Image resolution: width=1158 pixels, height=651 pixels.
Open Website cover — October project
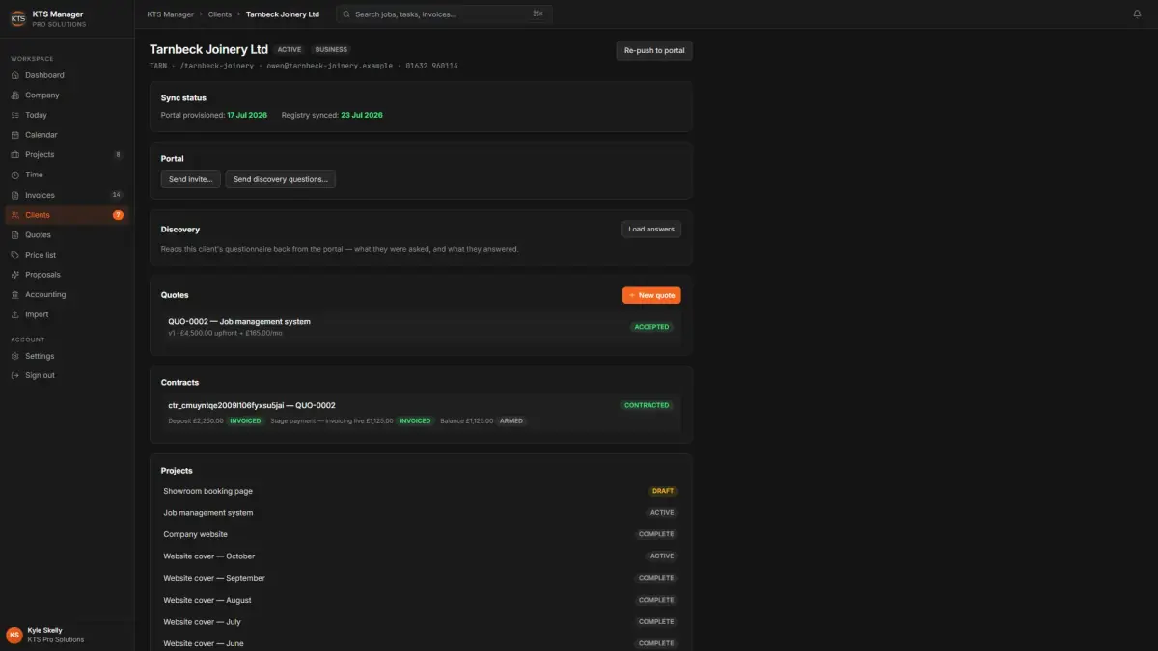click(x=421, y=556)
